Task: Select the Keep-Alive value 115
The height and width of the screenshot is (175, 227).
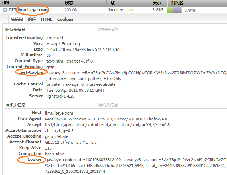Action: (x=48, y=148)
